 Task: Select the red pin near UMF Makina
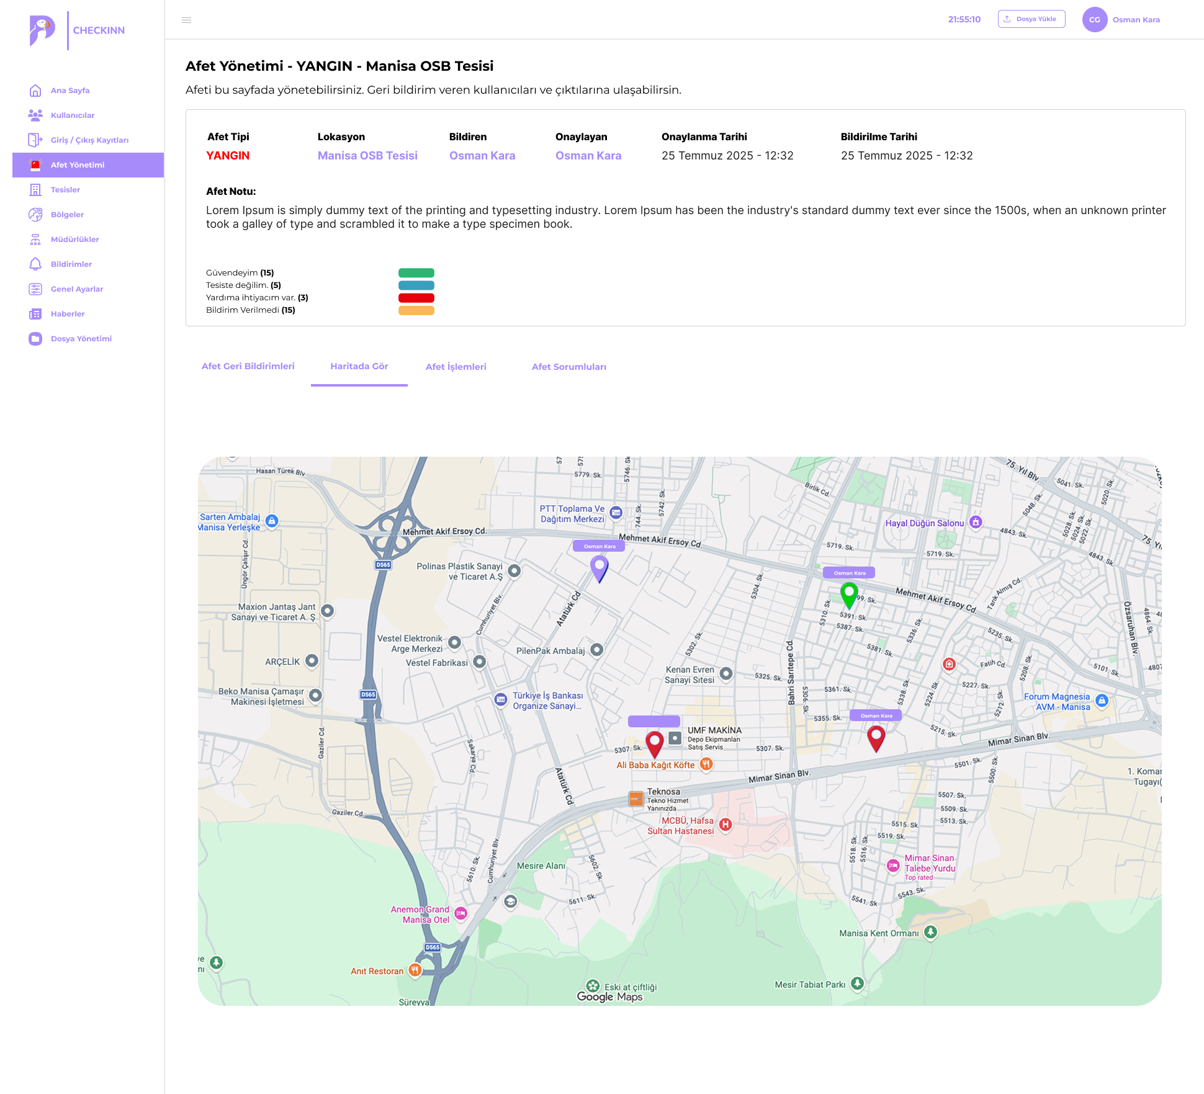pyautogui.click(x=654, y=745)
